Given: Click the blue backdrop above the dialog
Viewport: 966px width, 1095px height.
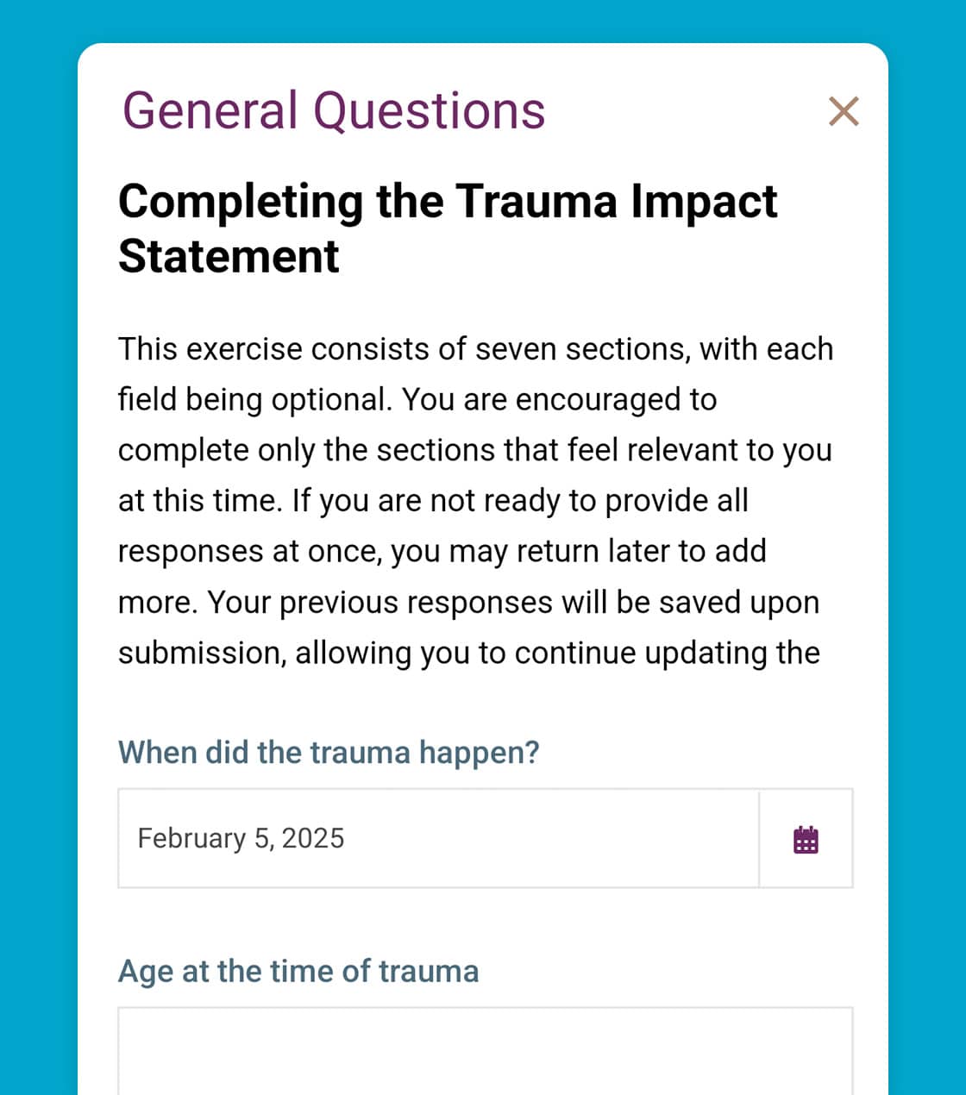Looking at the screenshot, I should (x=483, y=21).
